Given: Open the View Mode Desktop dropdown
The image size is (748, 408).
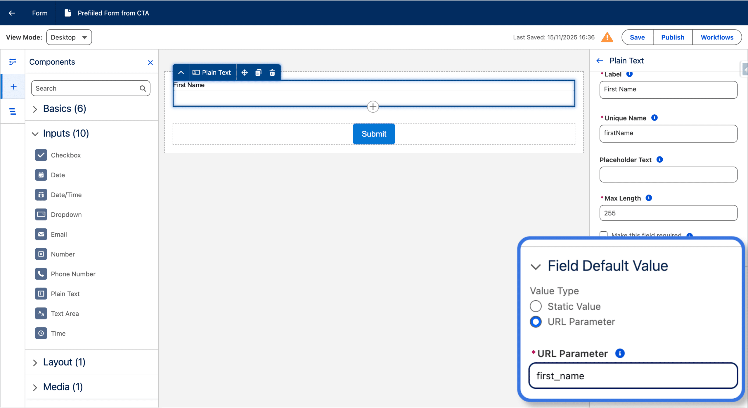Looking at the screenshot, I should pos(69,37).
